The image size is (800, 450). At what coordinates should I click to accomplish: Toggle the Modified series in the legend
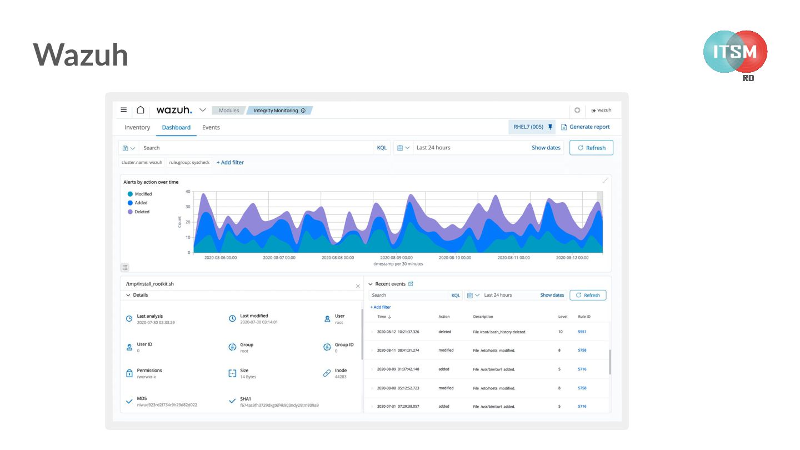point(139,194)
